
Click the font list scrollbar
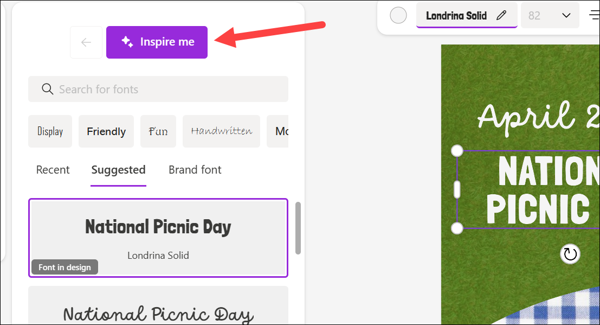pyautogui.click(x=298, y=228)
